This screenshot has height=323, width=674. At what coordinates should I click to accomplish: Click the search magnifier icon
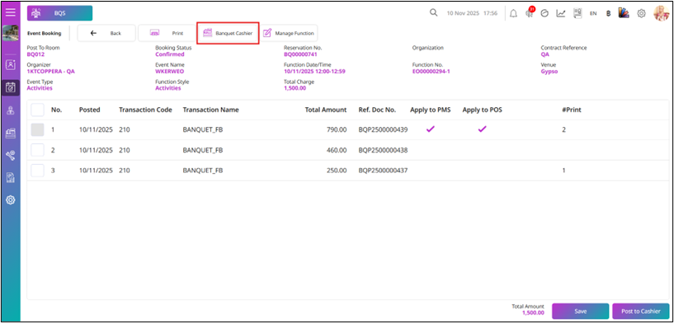click(433, 13)
